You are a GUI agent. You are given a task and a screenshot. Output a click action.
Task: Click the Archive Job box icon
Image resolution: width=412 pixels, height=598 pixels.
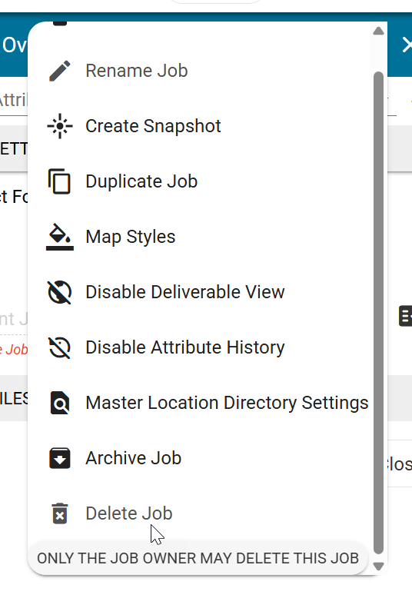click(x=60, y=458)
